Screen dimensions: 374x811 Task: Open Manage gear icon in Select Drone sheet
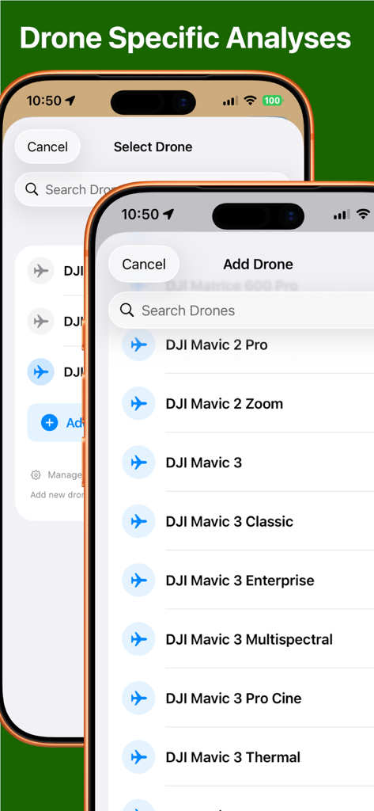pos(36,475)
